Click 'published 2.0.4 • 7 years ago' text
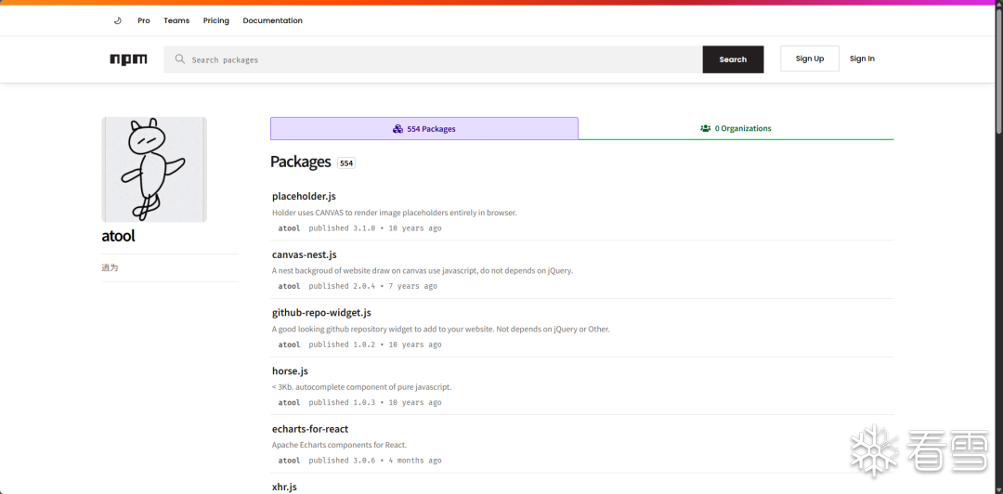 373,286
